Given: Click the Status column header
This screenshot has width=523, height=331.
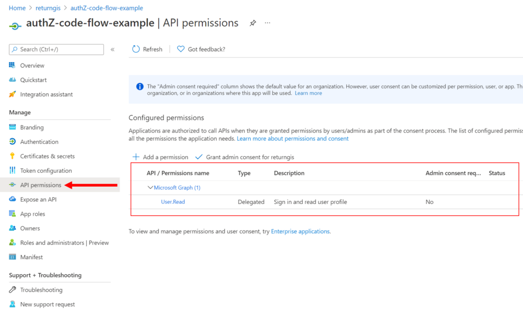Looking at the screenshot, I should tap(496, 173).
